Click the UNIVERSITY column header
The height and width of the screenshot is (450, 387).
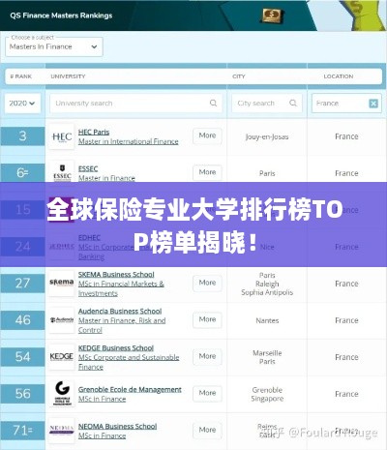coord(68,76)
